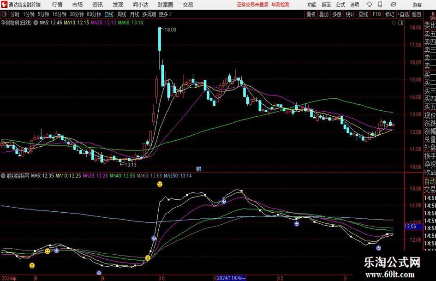Click the 统计 statistics button
Image resolution: width=436 pixels, height=281 pixels.
(350, 14)
